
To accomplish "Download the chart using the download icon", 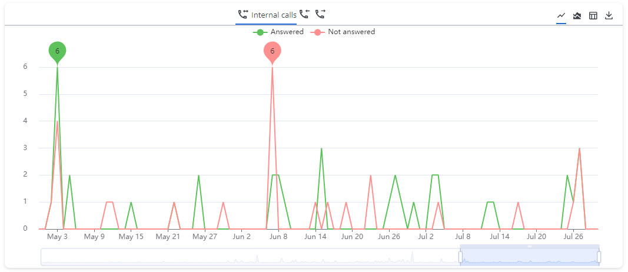I will coord(609,16).
